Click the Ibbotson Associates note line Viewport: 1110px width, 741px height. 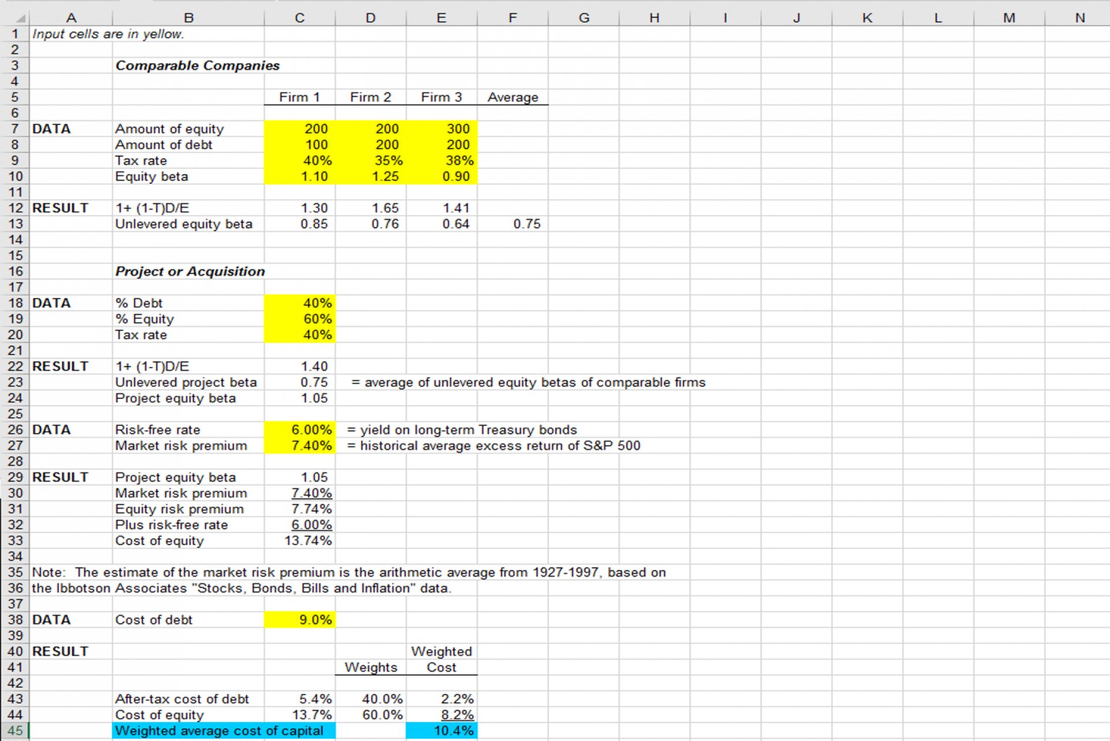(x=241, y=588)
